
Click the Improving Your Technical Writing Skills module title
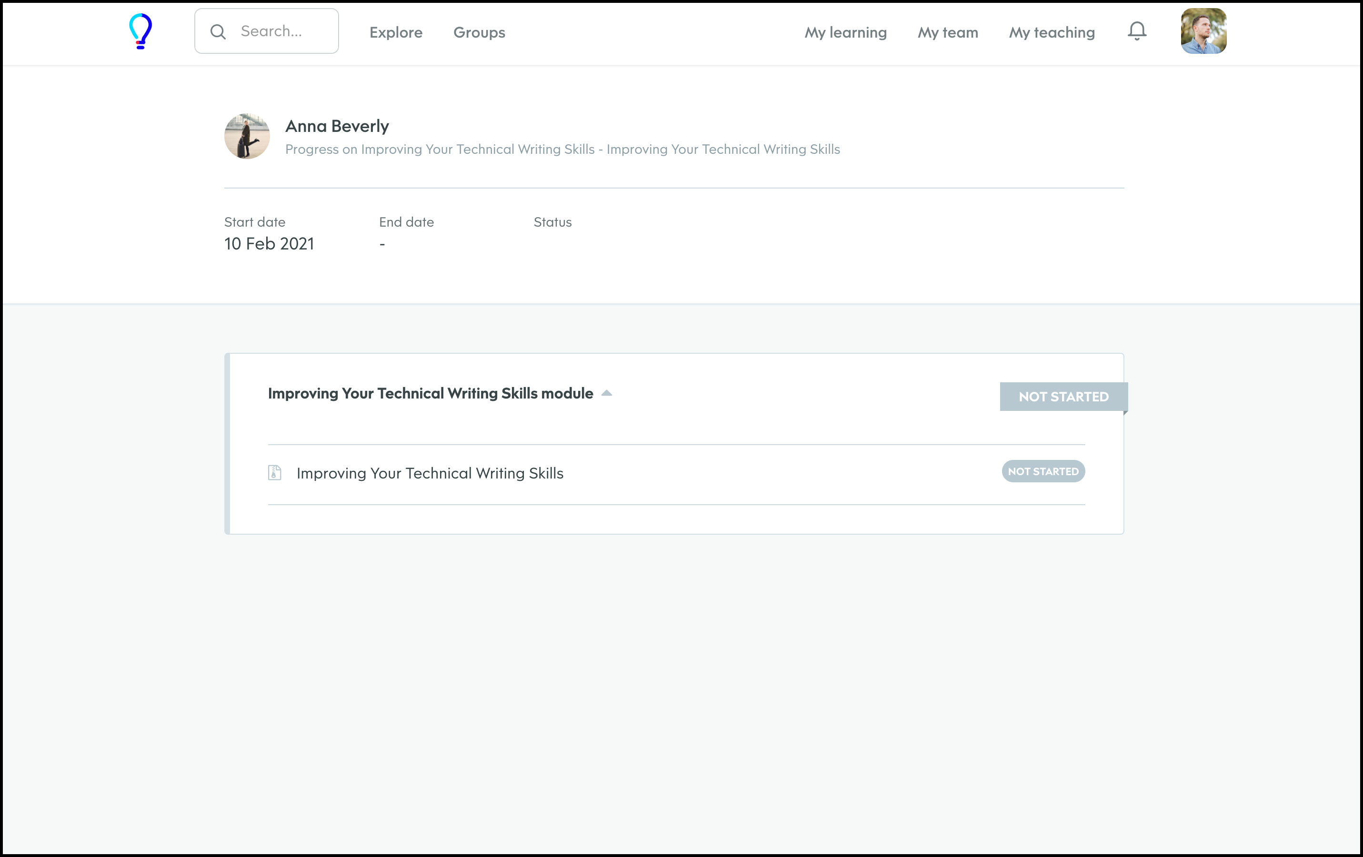(430, 393)
